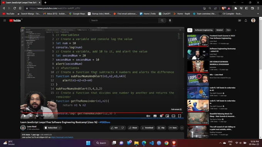Open the extensions puzzle icon
The image size is (262, 147).
(235, 8)
